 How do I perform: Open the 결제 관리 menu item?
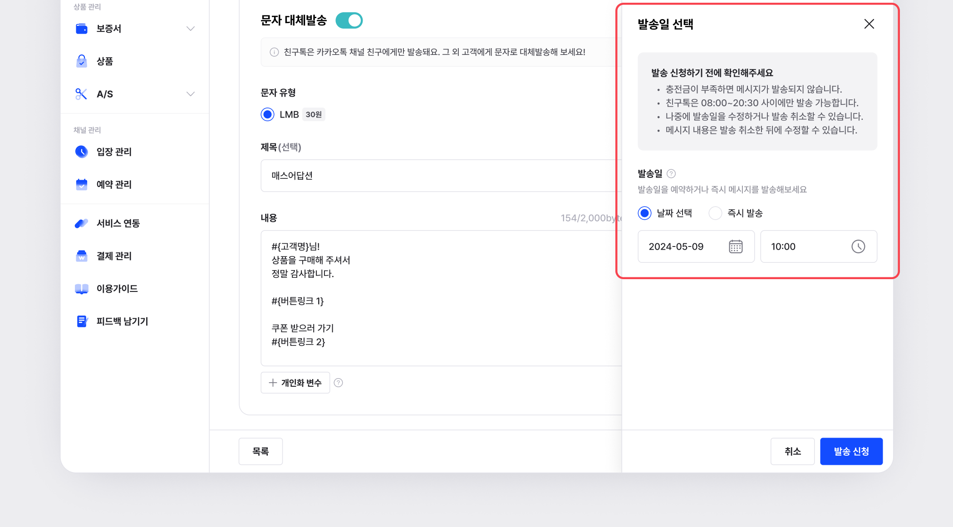114,256
